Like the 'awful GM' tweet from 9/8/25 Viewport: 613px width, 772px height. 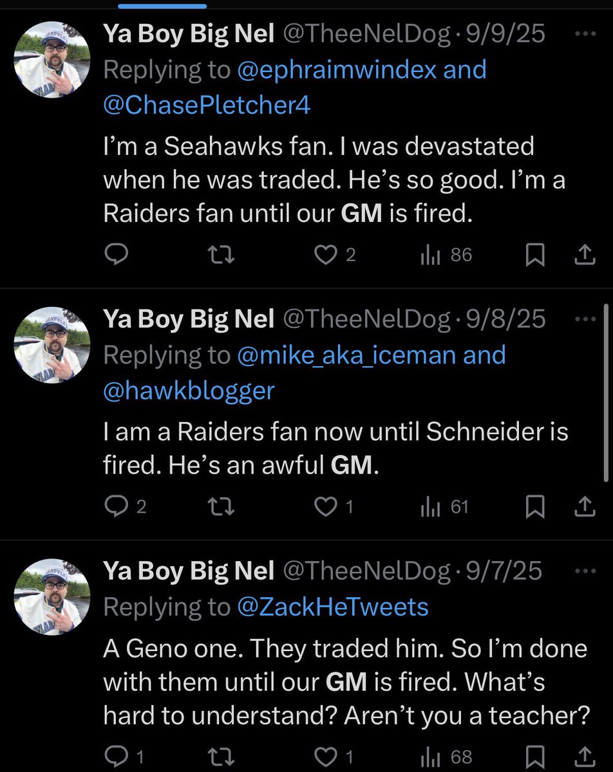(326, 508)
